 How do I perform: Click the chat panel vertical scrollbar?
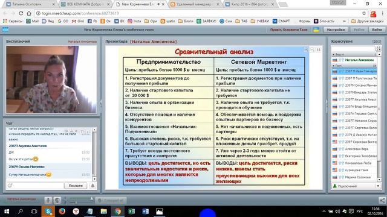point(94,154)
